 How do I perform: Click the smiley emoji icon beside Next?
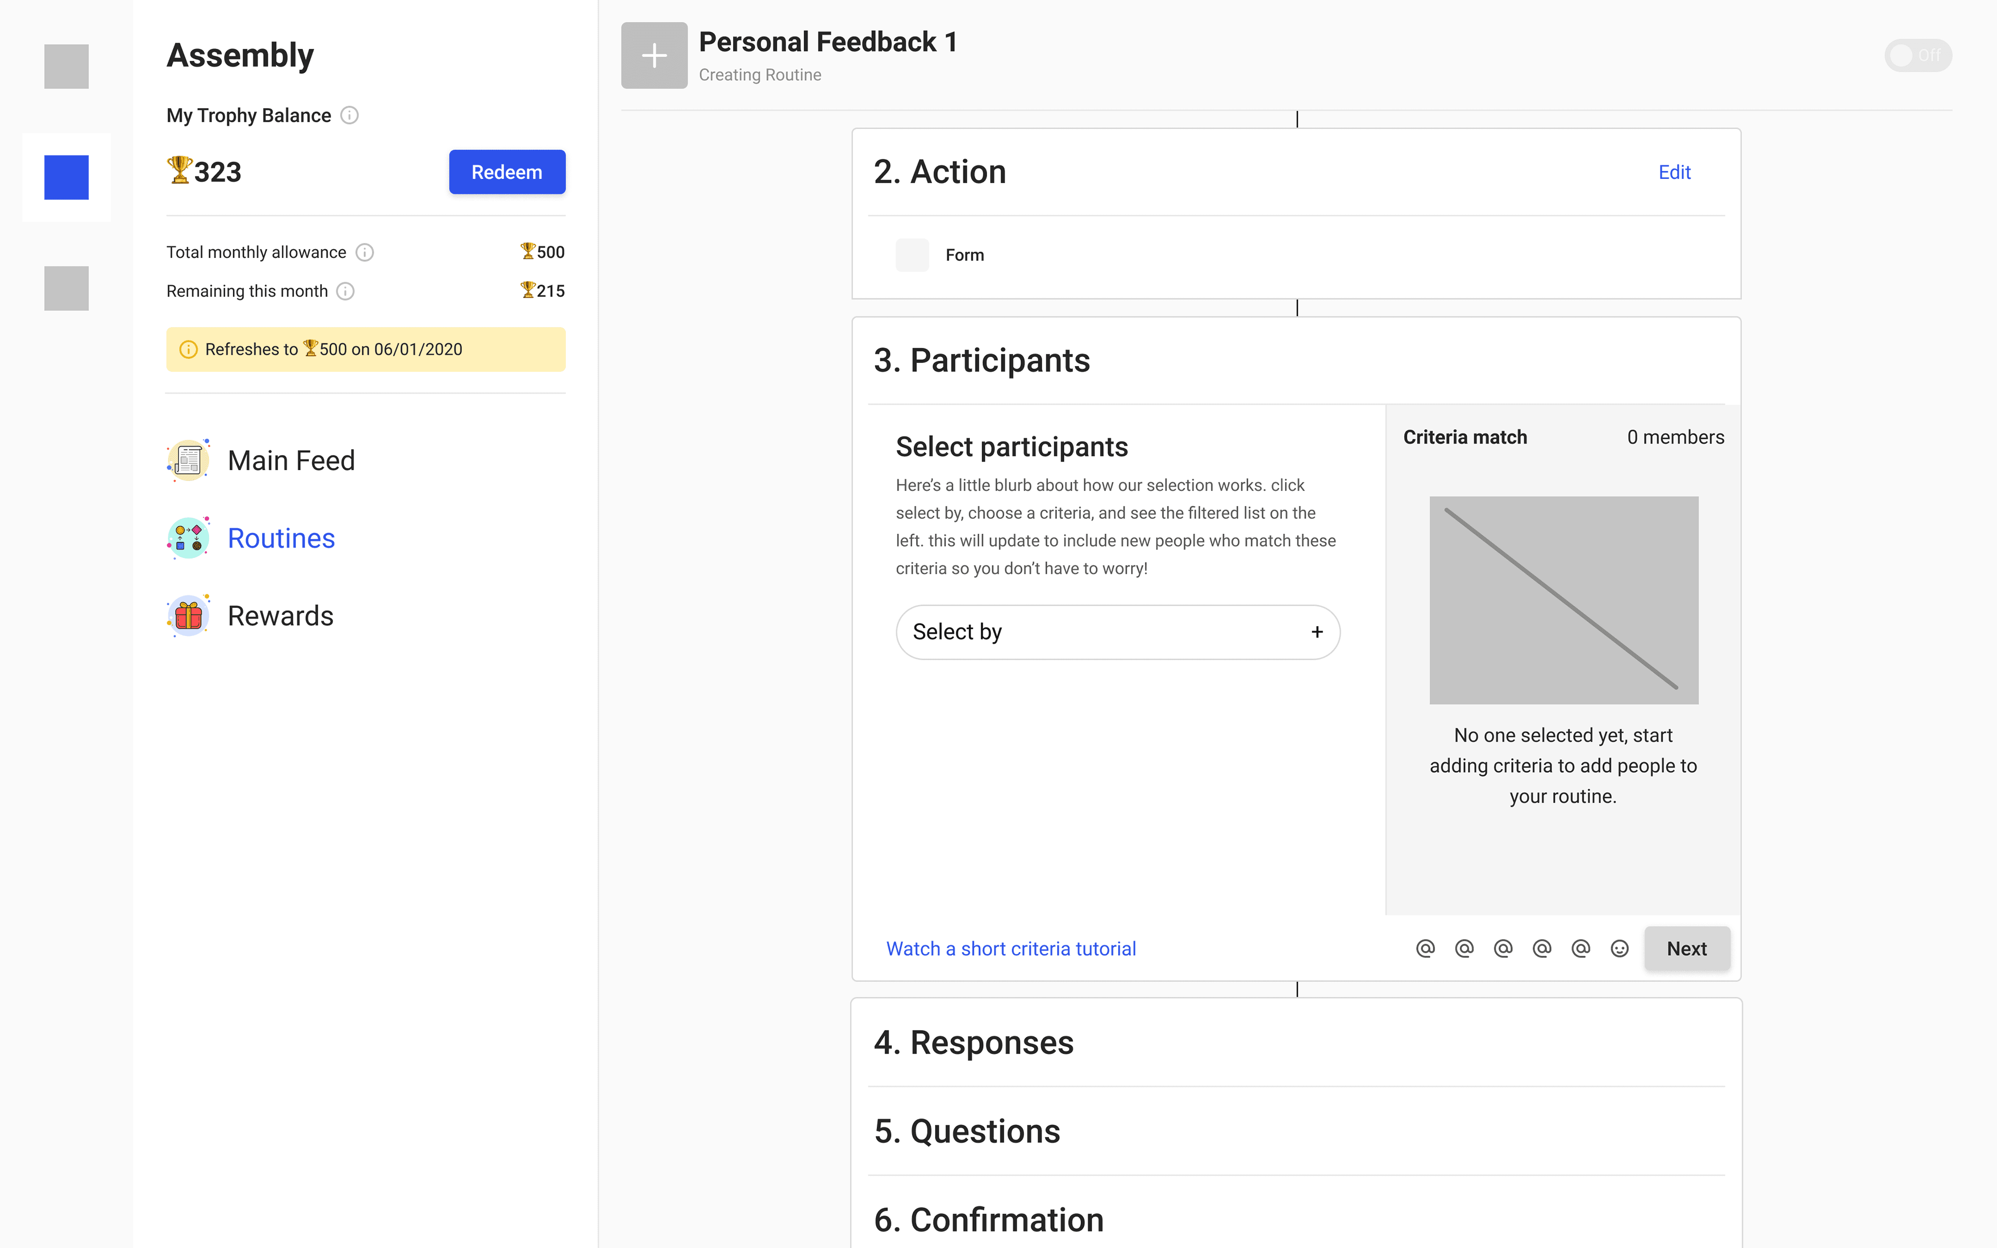tap(1619, 948)
